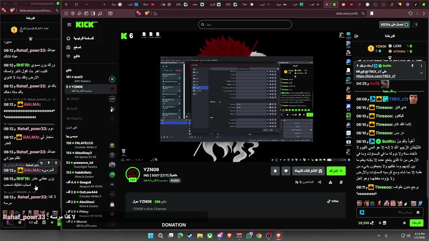Click the user icon next to report
The height and width of the screenshot is (241, 429).
point(341,182)
